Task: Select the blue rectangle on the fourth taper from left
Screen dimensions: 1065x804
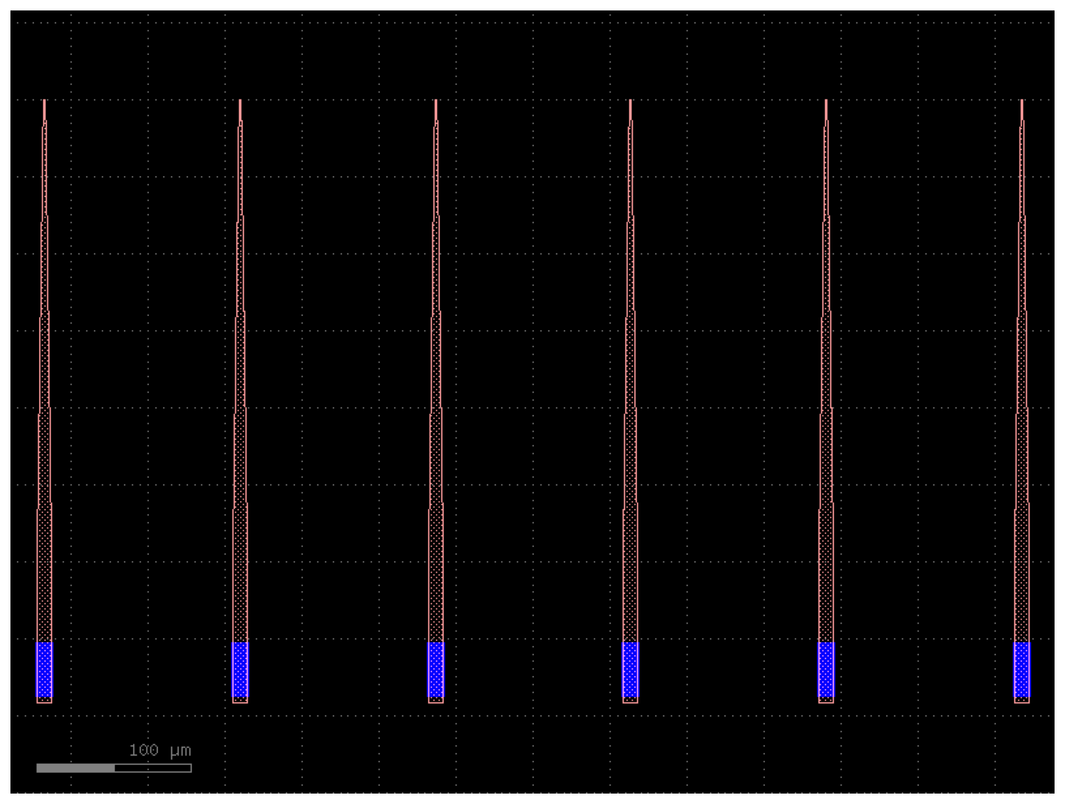Action: (x=630, y=670)
